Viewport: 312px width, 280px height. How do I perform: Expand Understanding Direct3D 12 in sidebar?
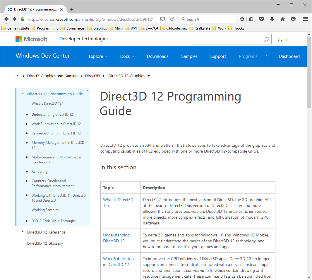pyautogui.click(x=27, y=115)
